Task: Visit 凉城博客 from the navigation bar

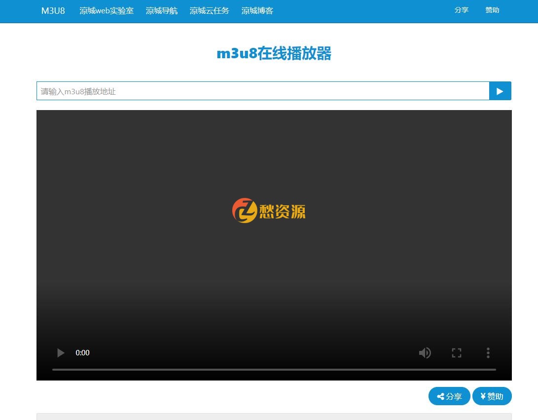Action: coord(257,10)
